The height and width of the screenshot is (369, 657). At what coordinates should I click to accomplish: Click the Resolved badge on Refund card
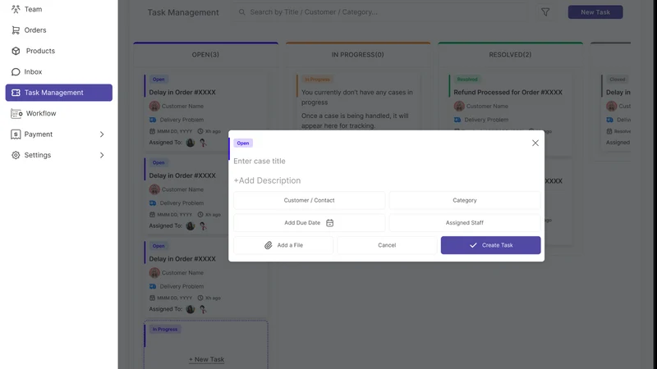click(467, 79)
